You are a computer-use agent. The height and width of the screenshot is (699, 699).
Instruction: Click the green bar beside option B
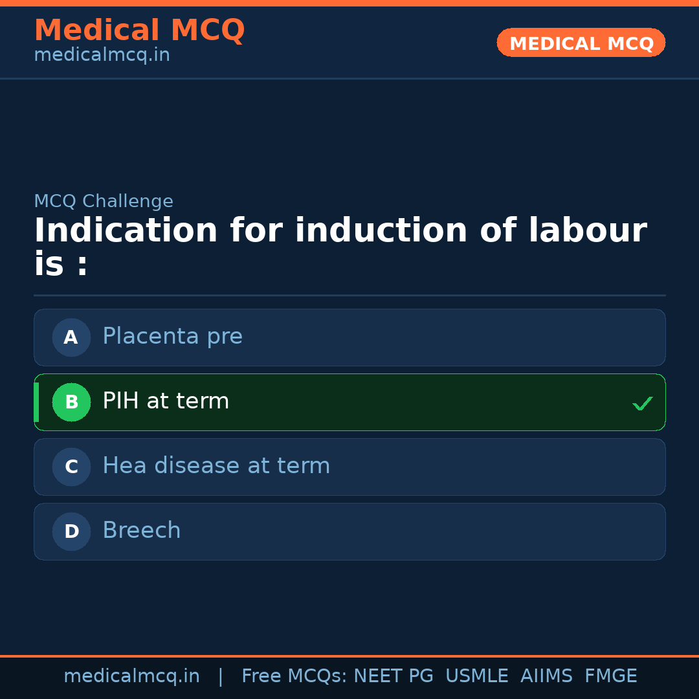(x=36, y=402)
